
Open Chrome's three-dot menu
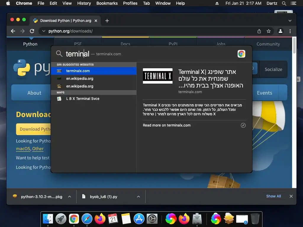click(x=290, y=31)
